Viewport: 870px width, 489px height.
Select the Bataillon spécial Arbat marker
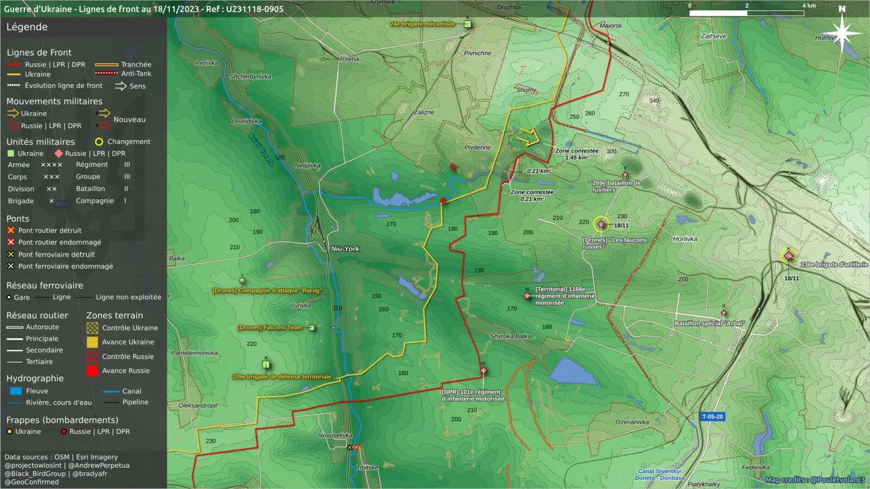tap(724, 313)
